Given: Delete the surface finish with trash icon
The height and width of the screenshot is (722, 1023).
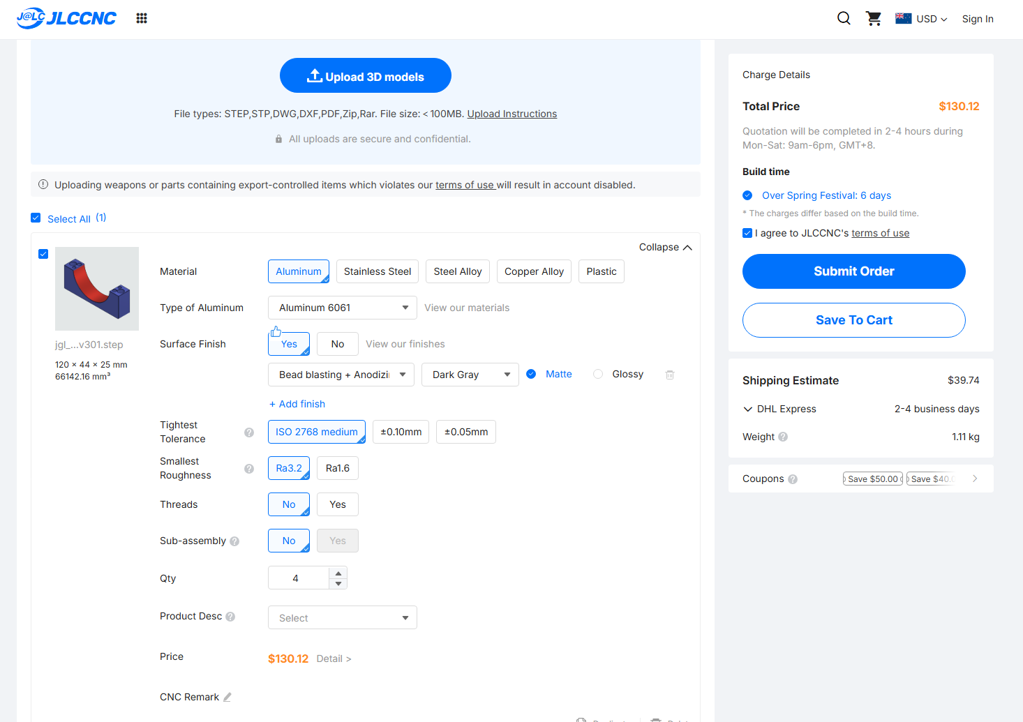Looking at the screenshot, I should [670, 375].
